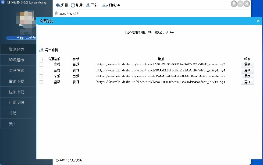Open 资源搜索 in the left sidebar
The width and height of the screenshot is (263, 165).
pyautogui.click(x=18, y=70)
